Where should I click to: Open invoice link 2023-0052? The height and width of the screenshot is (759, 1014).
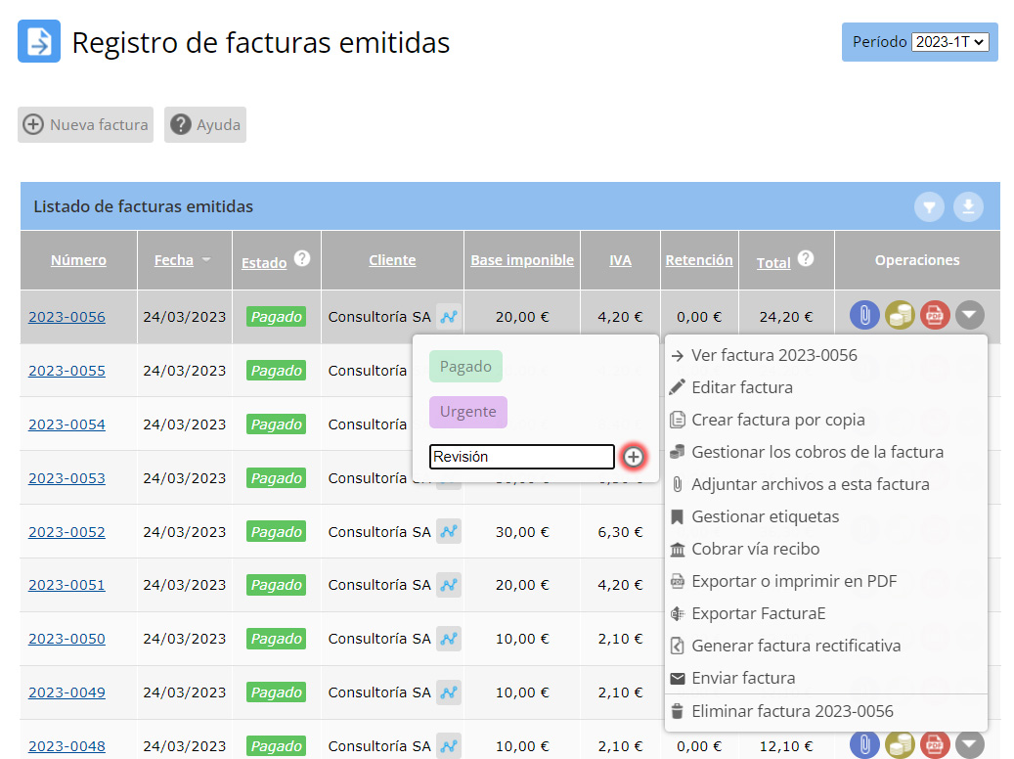tap(66, 532)
